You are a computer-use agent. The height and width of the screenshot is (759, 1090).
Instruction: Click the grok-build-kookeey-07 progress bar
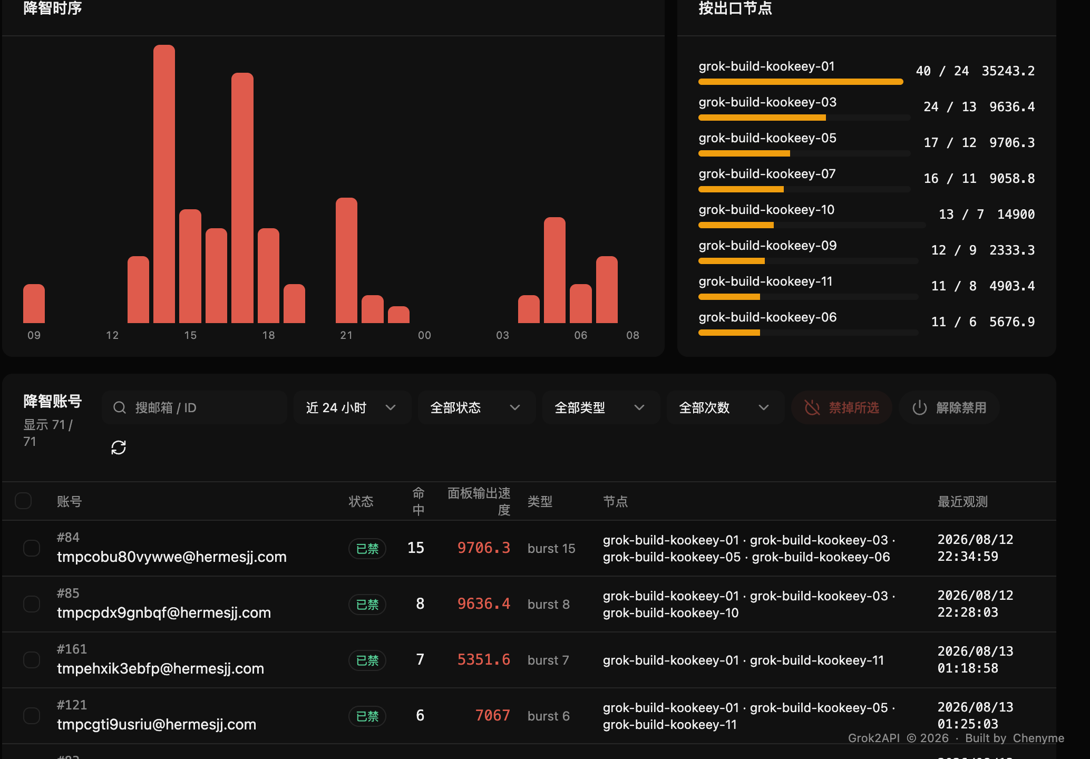click(x=805, y=189)
